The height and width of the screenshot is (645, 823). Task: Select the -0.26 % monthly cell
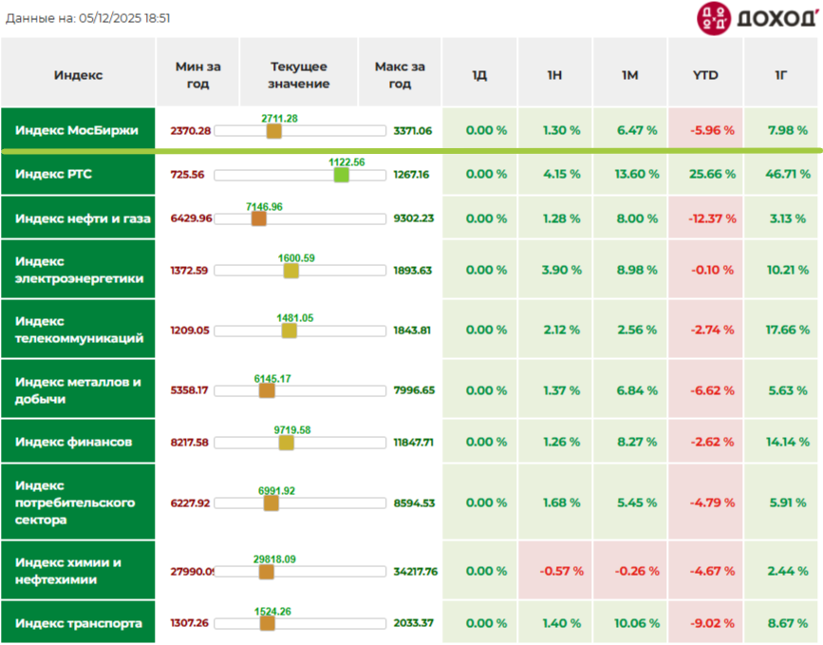pyautogui.click(x=630, y=570)
